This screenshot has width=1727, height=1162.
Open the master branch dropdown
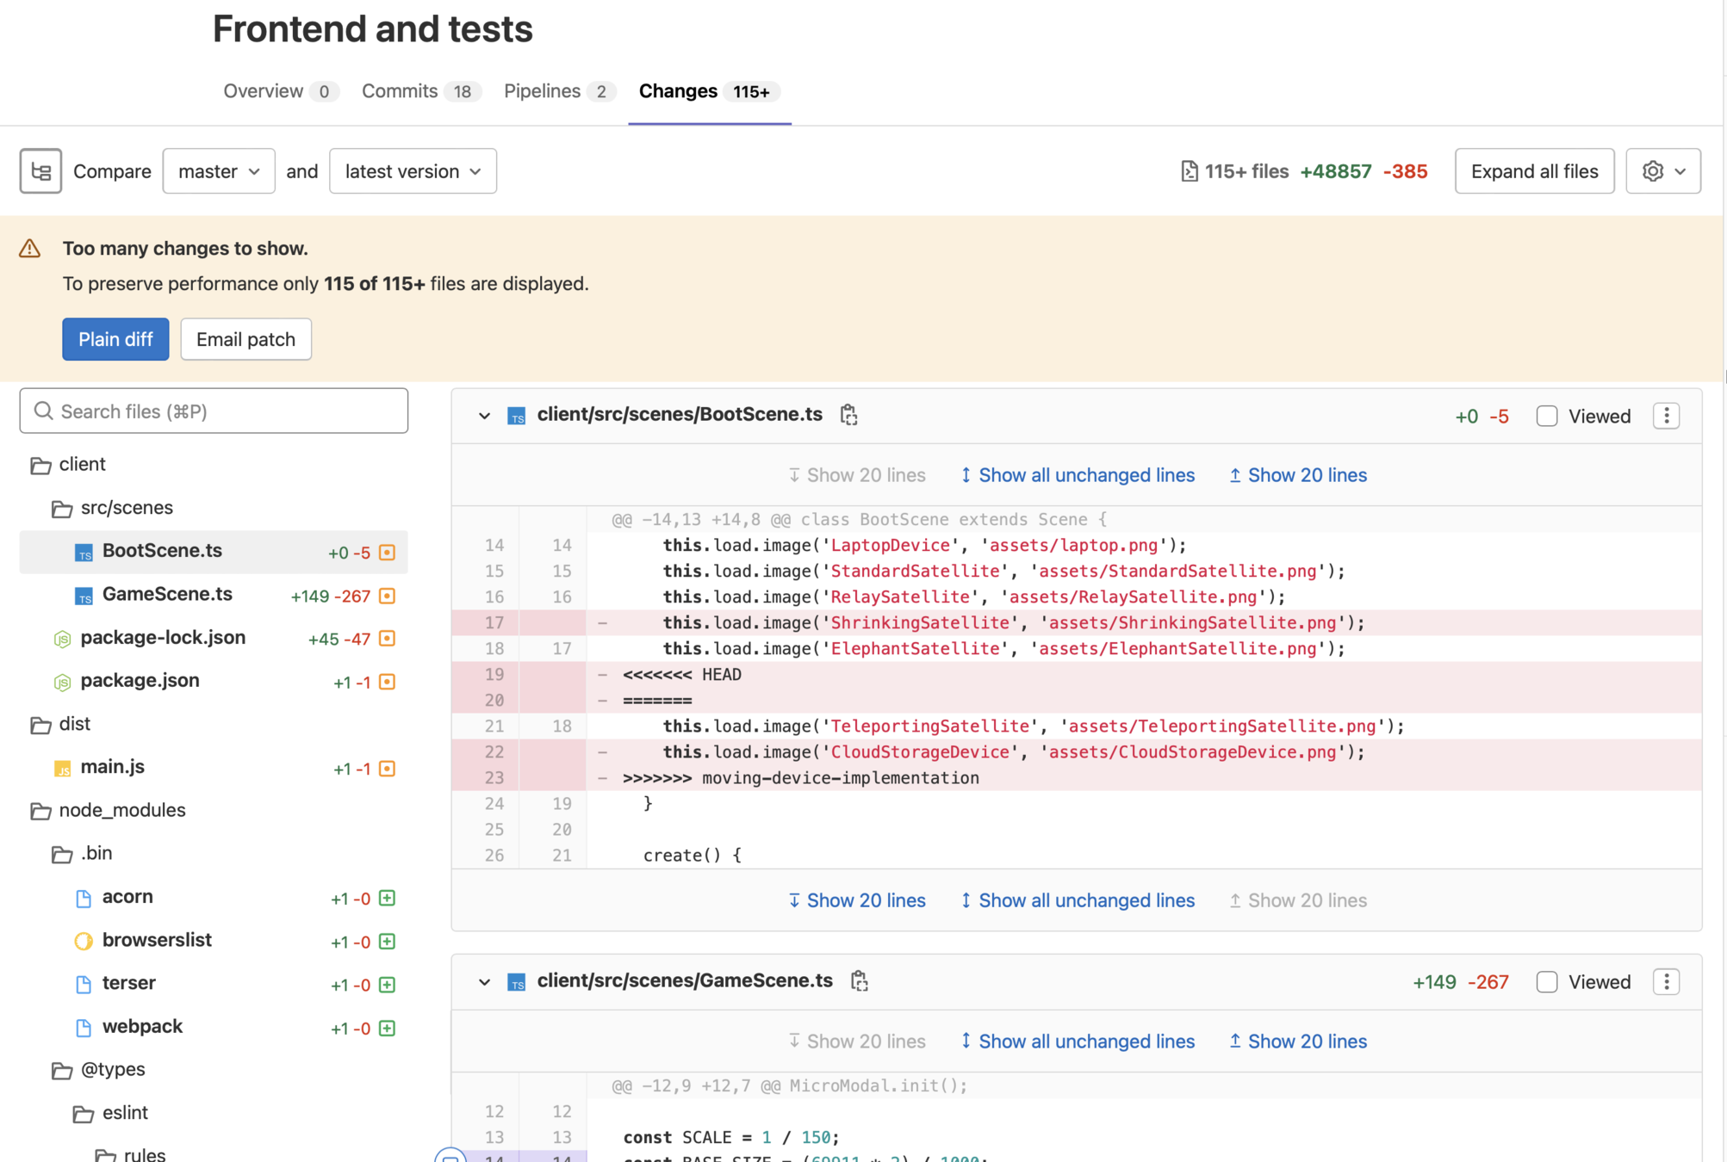[x=219, y=171]
